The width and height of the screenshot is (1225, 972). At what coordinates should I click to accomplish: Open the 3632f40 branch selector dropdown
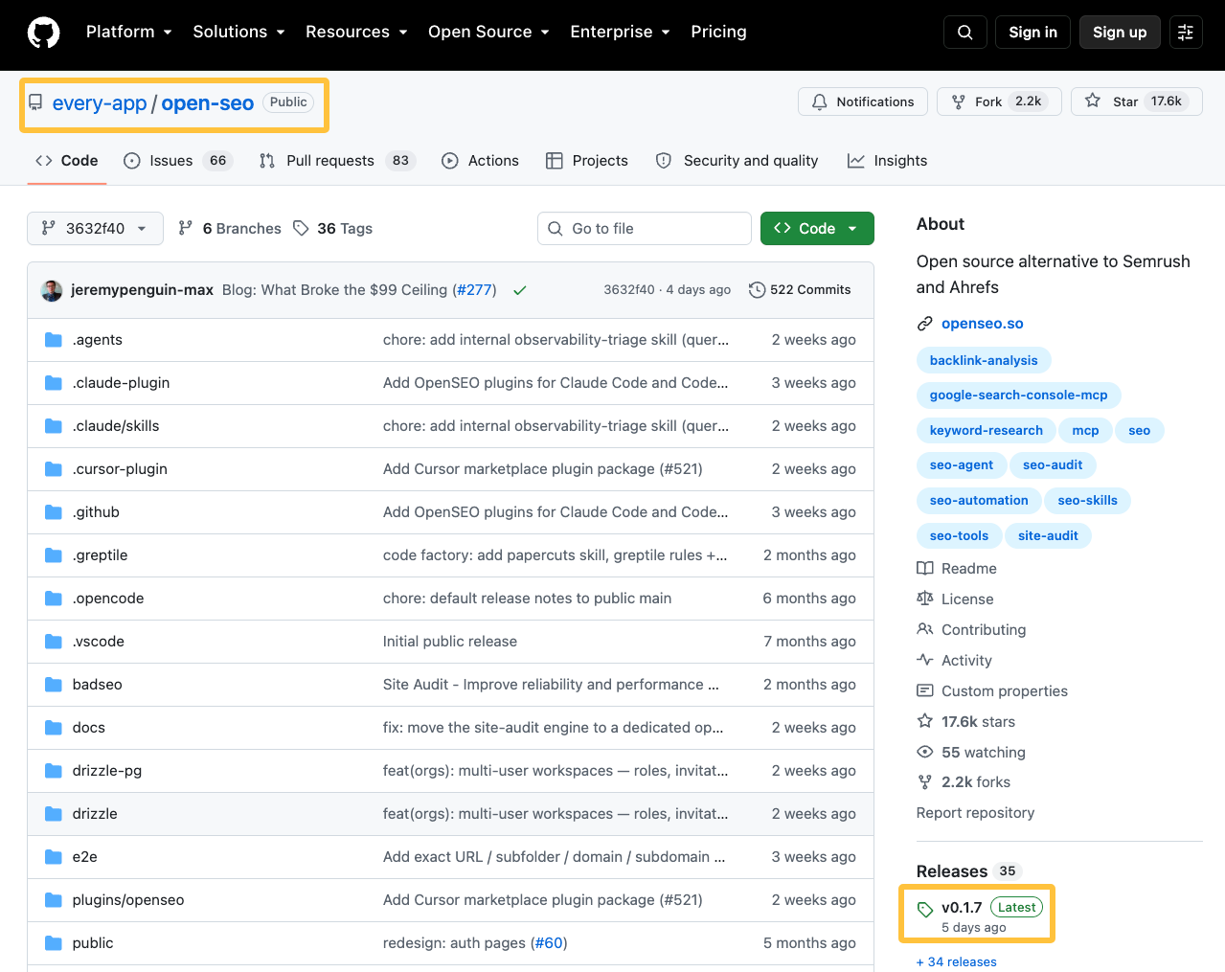click(x=95, y=228)
